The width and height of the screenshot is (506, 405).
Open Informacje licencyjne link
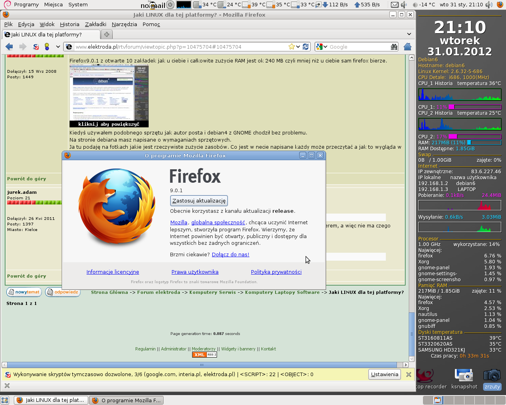(113, 272)
